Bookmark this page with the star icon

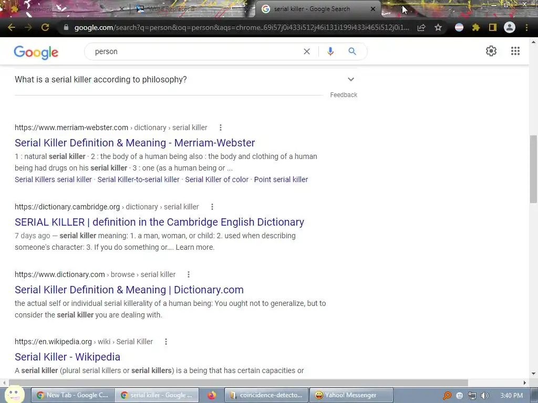click(x=438, y=27)
